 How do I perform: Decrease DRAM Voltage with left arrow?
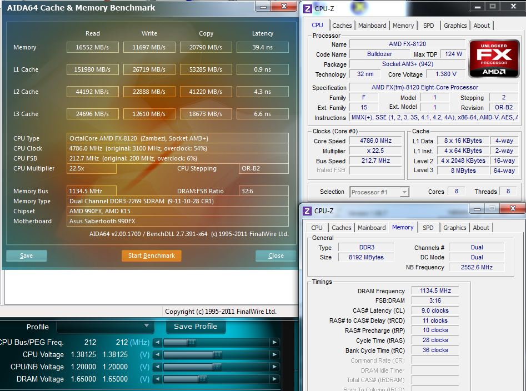tap(158, 379)
